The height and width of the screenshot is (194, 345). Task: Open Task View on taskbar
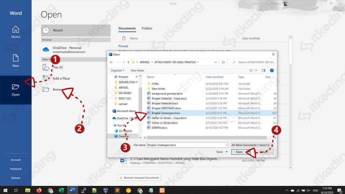click(16, 190)
